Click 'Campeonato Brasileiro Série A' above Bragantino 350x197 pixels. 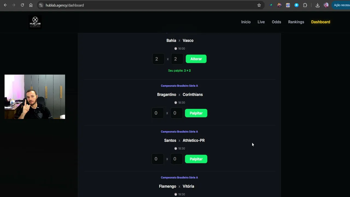coord(179,86)
